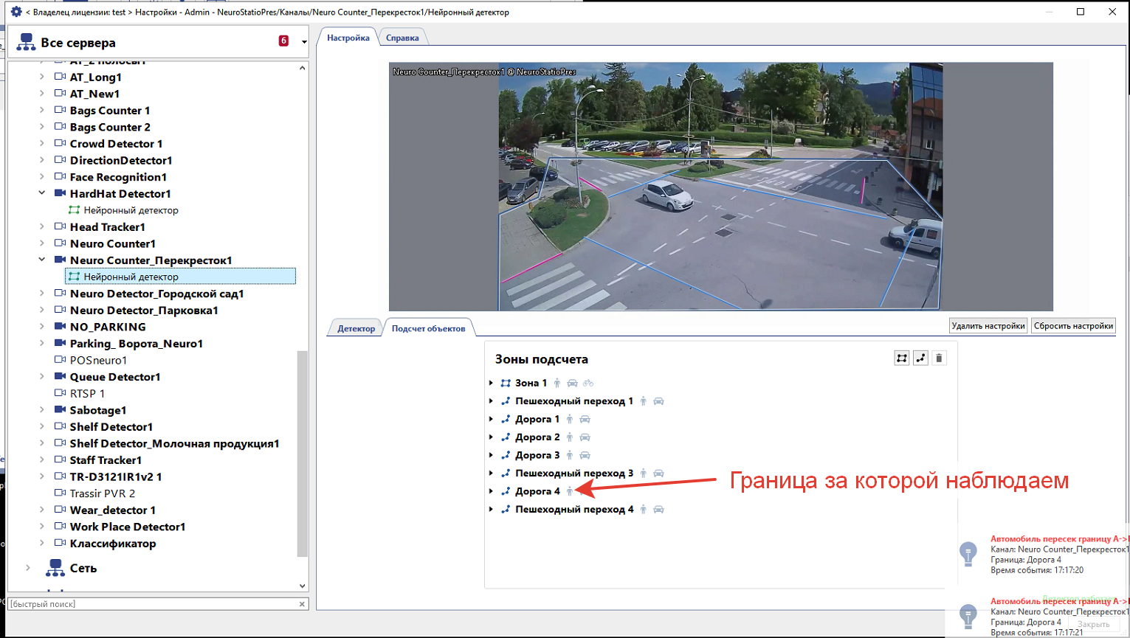Select the POSneuro1 channel
The height and width of the screenshot is (638, 1130).
tap(98, 361)
